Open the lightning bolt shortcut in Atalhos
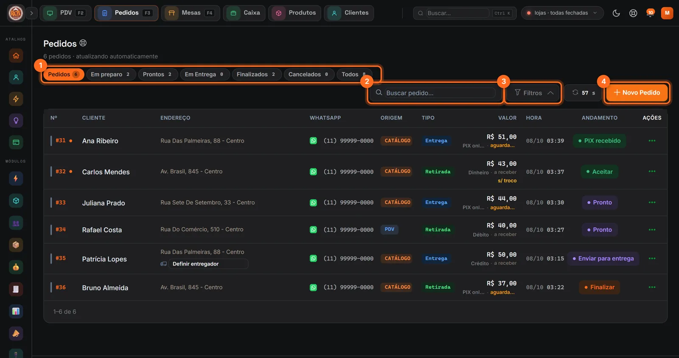This screenshot has width=679, height=358. [16, 99]
